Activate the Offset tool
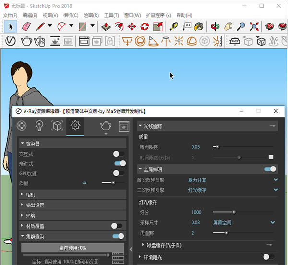The image size is (288, 265). [x=119, y=26]
